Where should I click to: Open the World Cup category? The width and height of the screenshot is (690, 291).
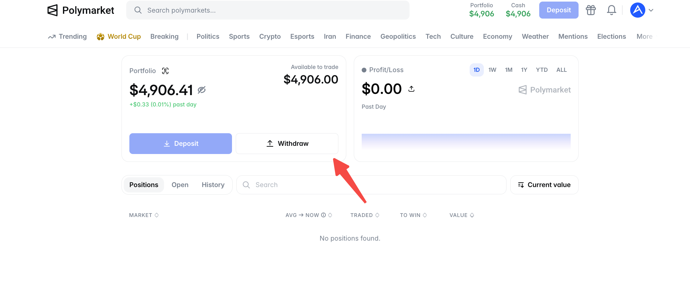pos(119,37)
